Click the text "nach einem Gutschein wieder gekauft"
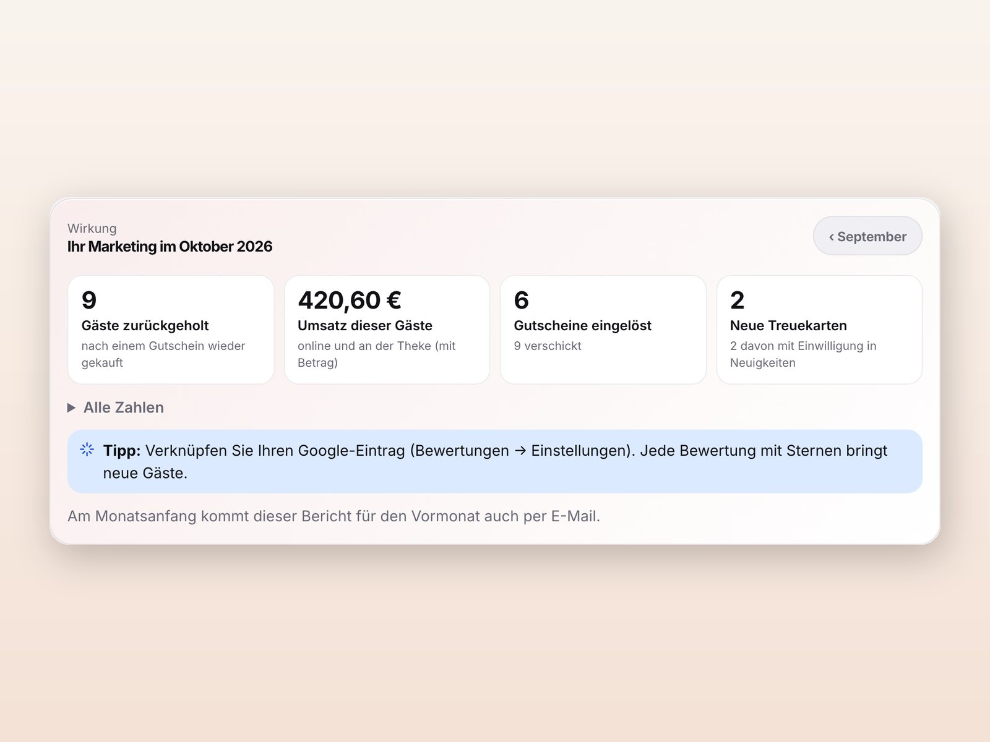Image resolution: width=990 pixels, height=742 pixels. [163, 354]
